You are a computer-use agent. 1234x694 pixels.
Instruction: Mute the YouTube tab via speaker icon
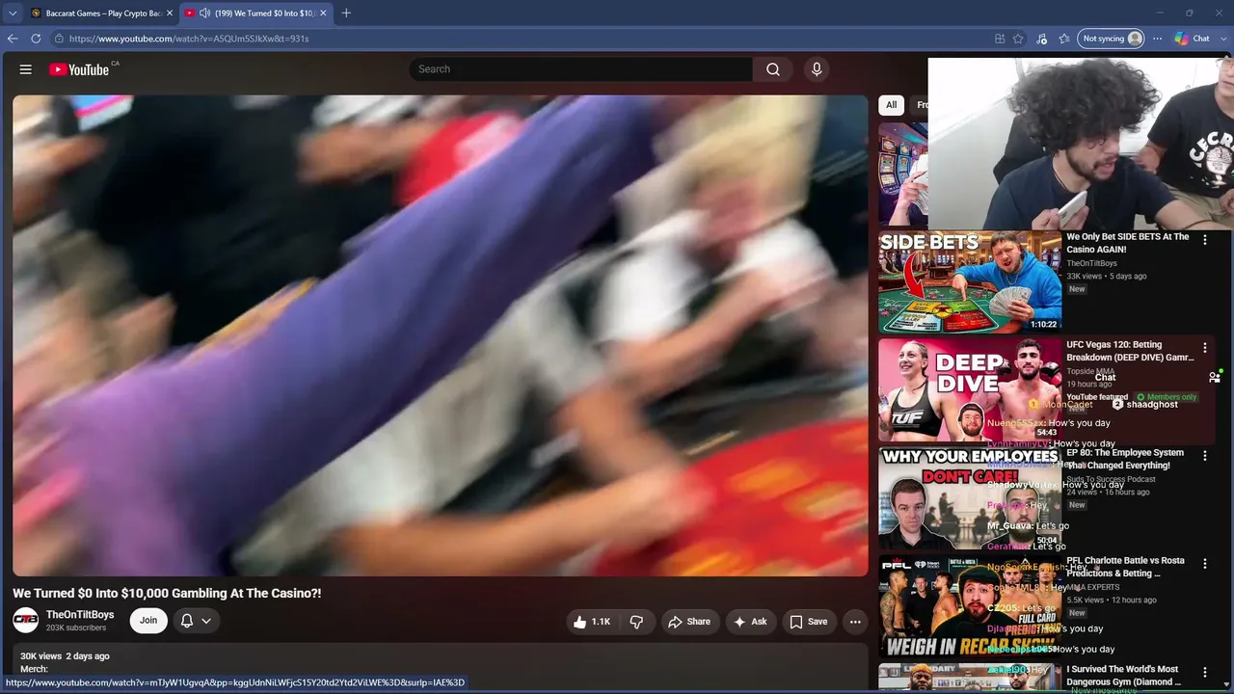[x=204, y=13]
